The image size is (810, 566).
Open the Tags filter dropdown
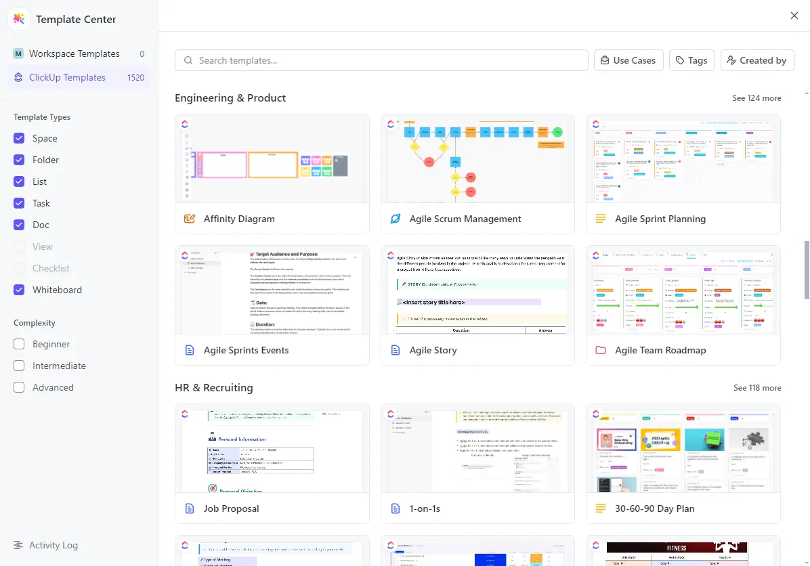pyautogui.click(x=691, y=60)
